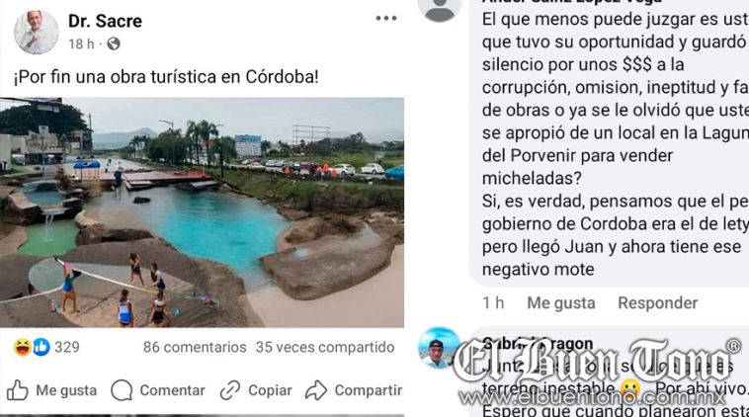Click the blue like reaction icon

click(42, 347)
